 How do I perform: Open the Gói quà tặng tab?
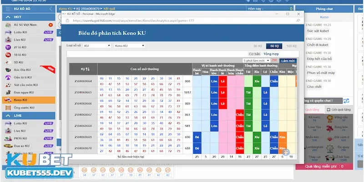tap(339, 110)
